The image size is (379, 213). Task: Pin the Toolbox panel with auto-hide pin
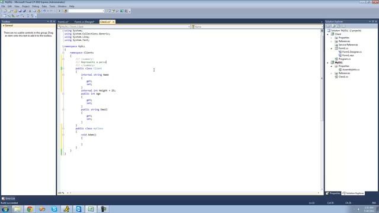coord(51,21)
